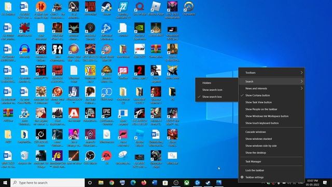Click the pink GG desktop icon

coord(123,72)
